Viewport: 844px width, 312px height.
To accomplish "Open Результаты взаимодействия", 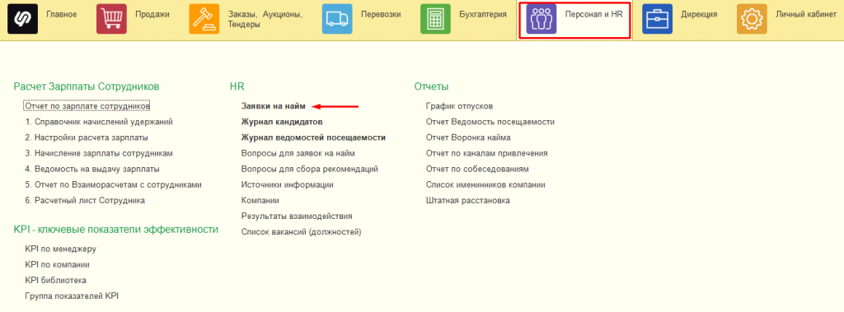I will (x=297, y=217).
